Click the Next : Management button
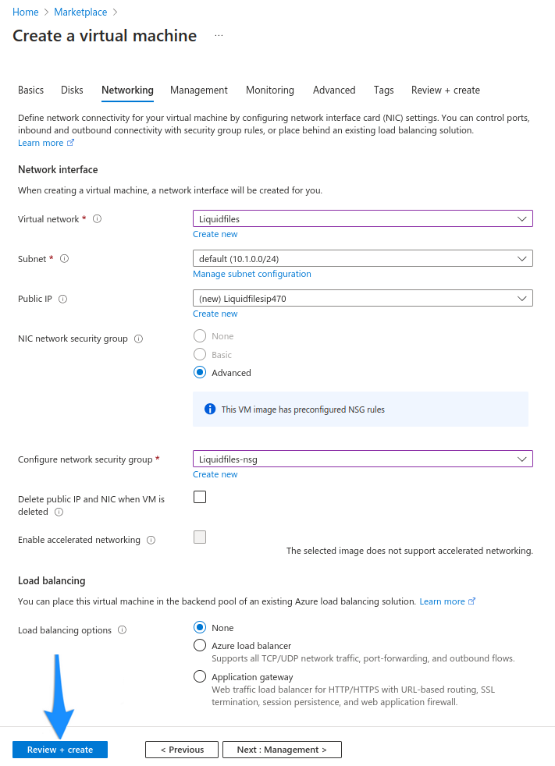 (282, 749)
